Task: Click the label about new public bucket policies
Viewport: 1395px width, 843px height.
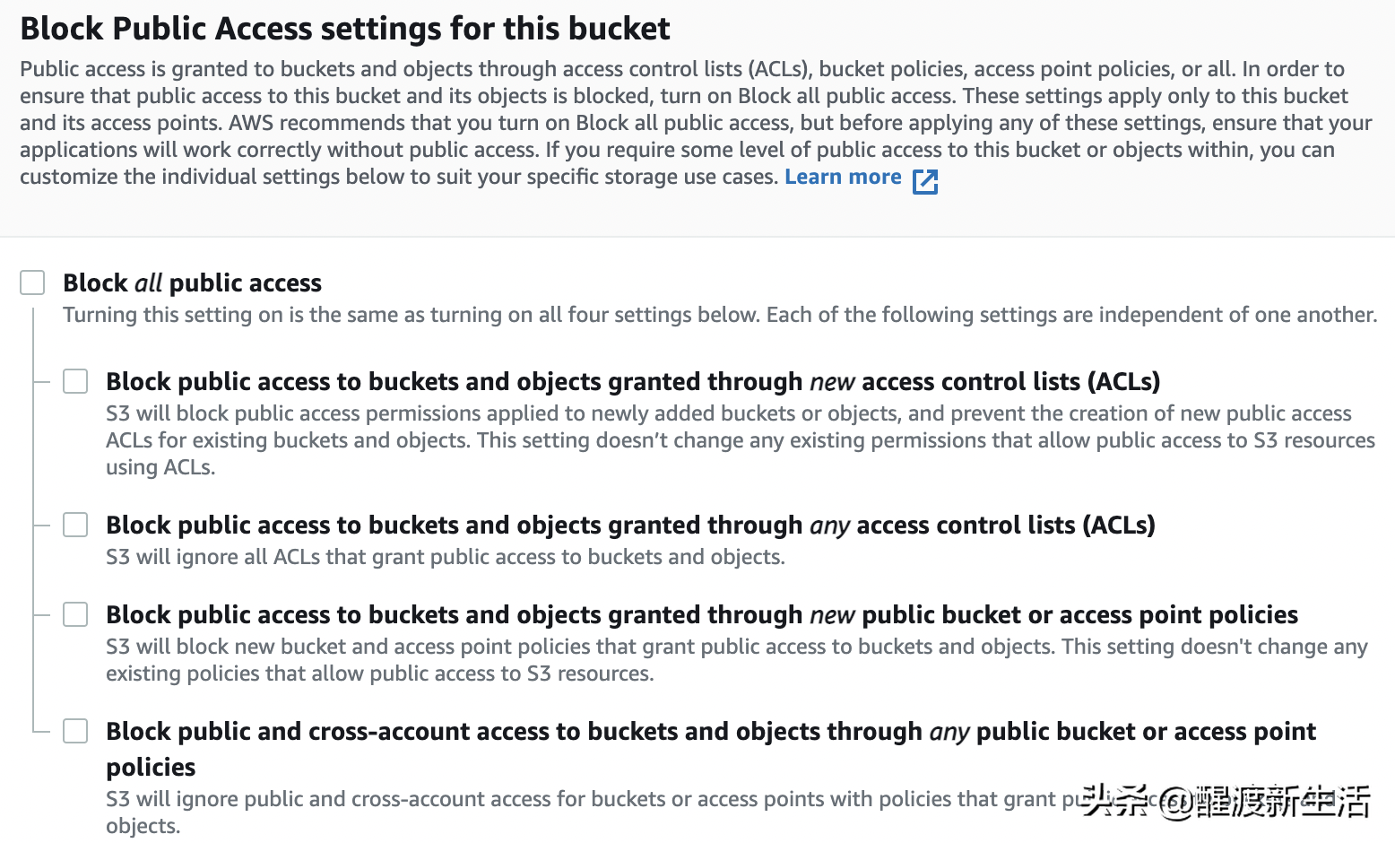Action: 702,615
